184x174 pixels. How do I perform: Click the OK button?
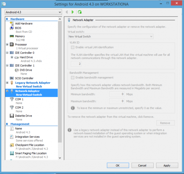pyautogui.click(x=118, y=165)
